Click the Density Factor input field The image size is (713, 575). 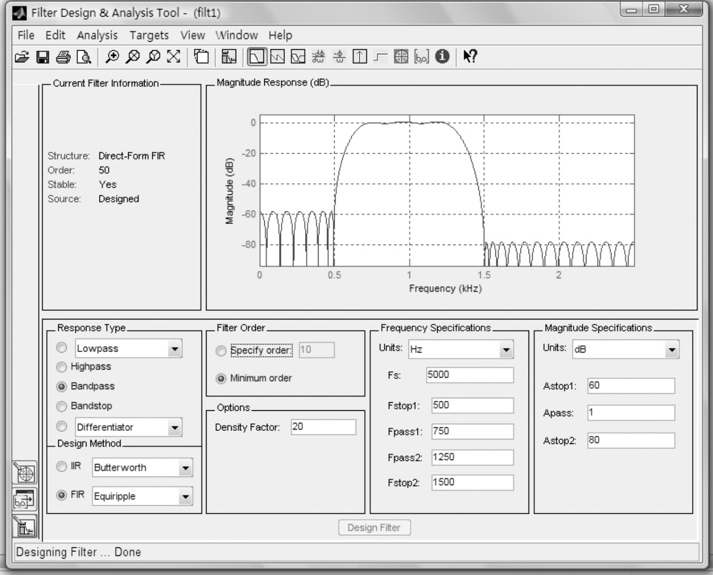click(323, 427)
